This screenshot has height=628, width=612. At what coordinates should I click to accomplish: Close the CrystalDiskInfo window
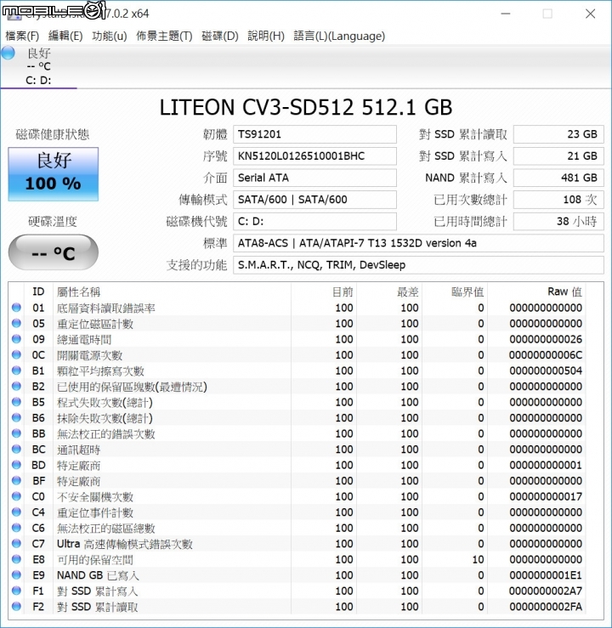click(x=590, y=14)
